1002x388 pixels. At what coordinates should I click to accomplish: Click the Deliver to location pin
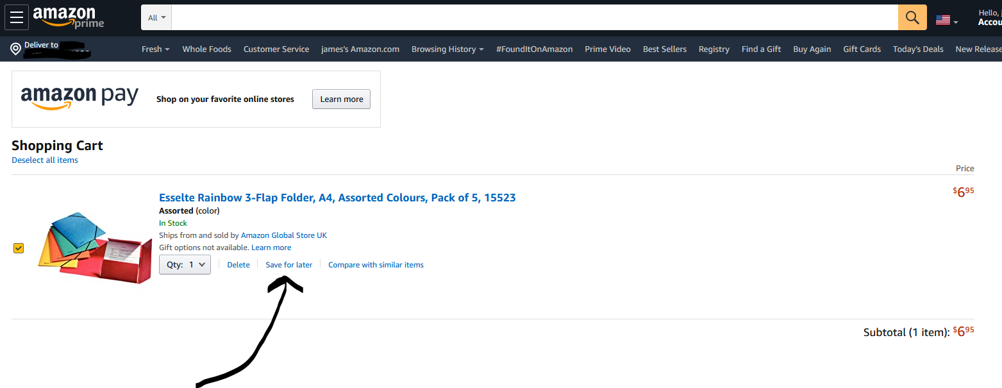[16, 49]
